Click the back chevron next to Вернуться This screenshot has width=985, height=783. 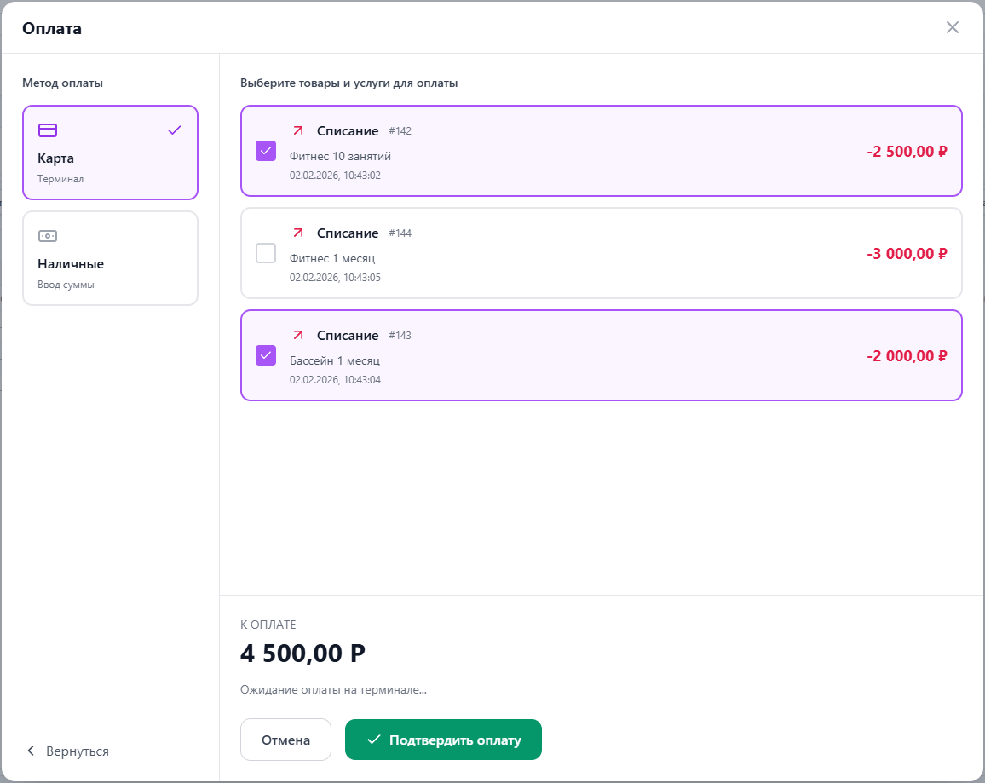point(30,751)
